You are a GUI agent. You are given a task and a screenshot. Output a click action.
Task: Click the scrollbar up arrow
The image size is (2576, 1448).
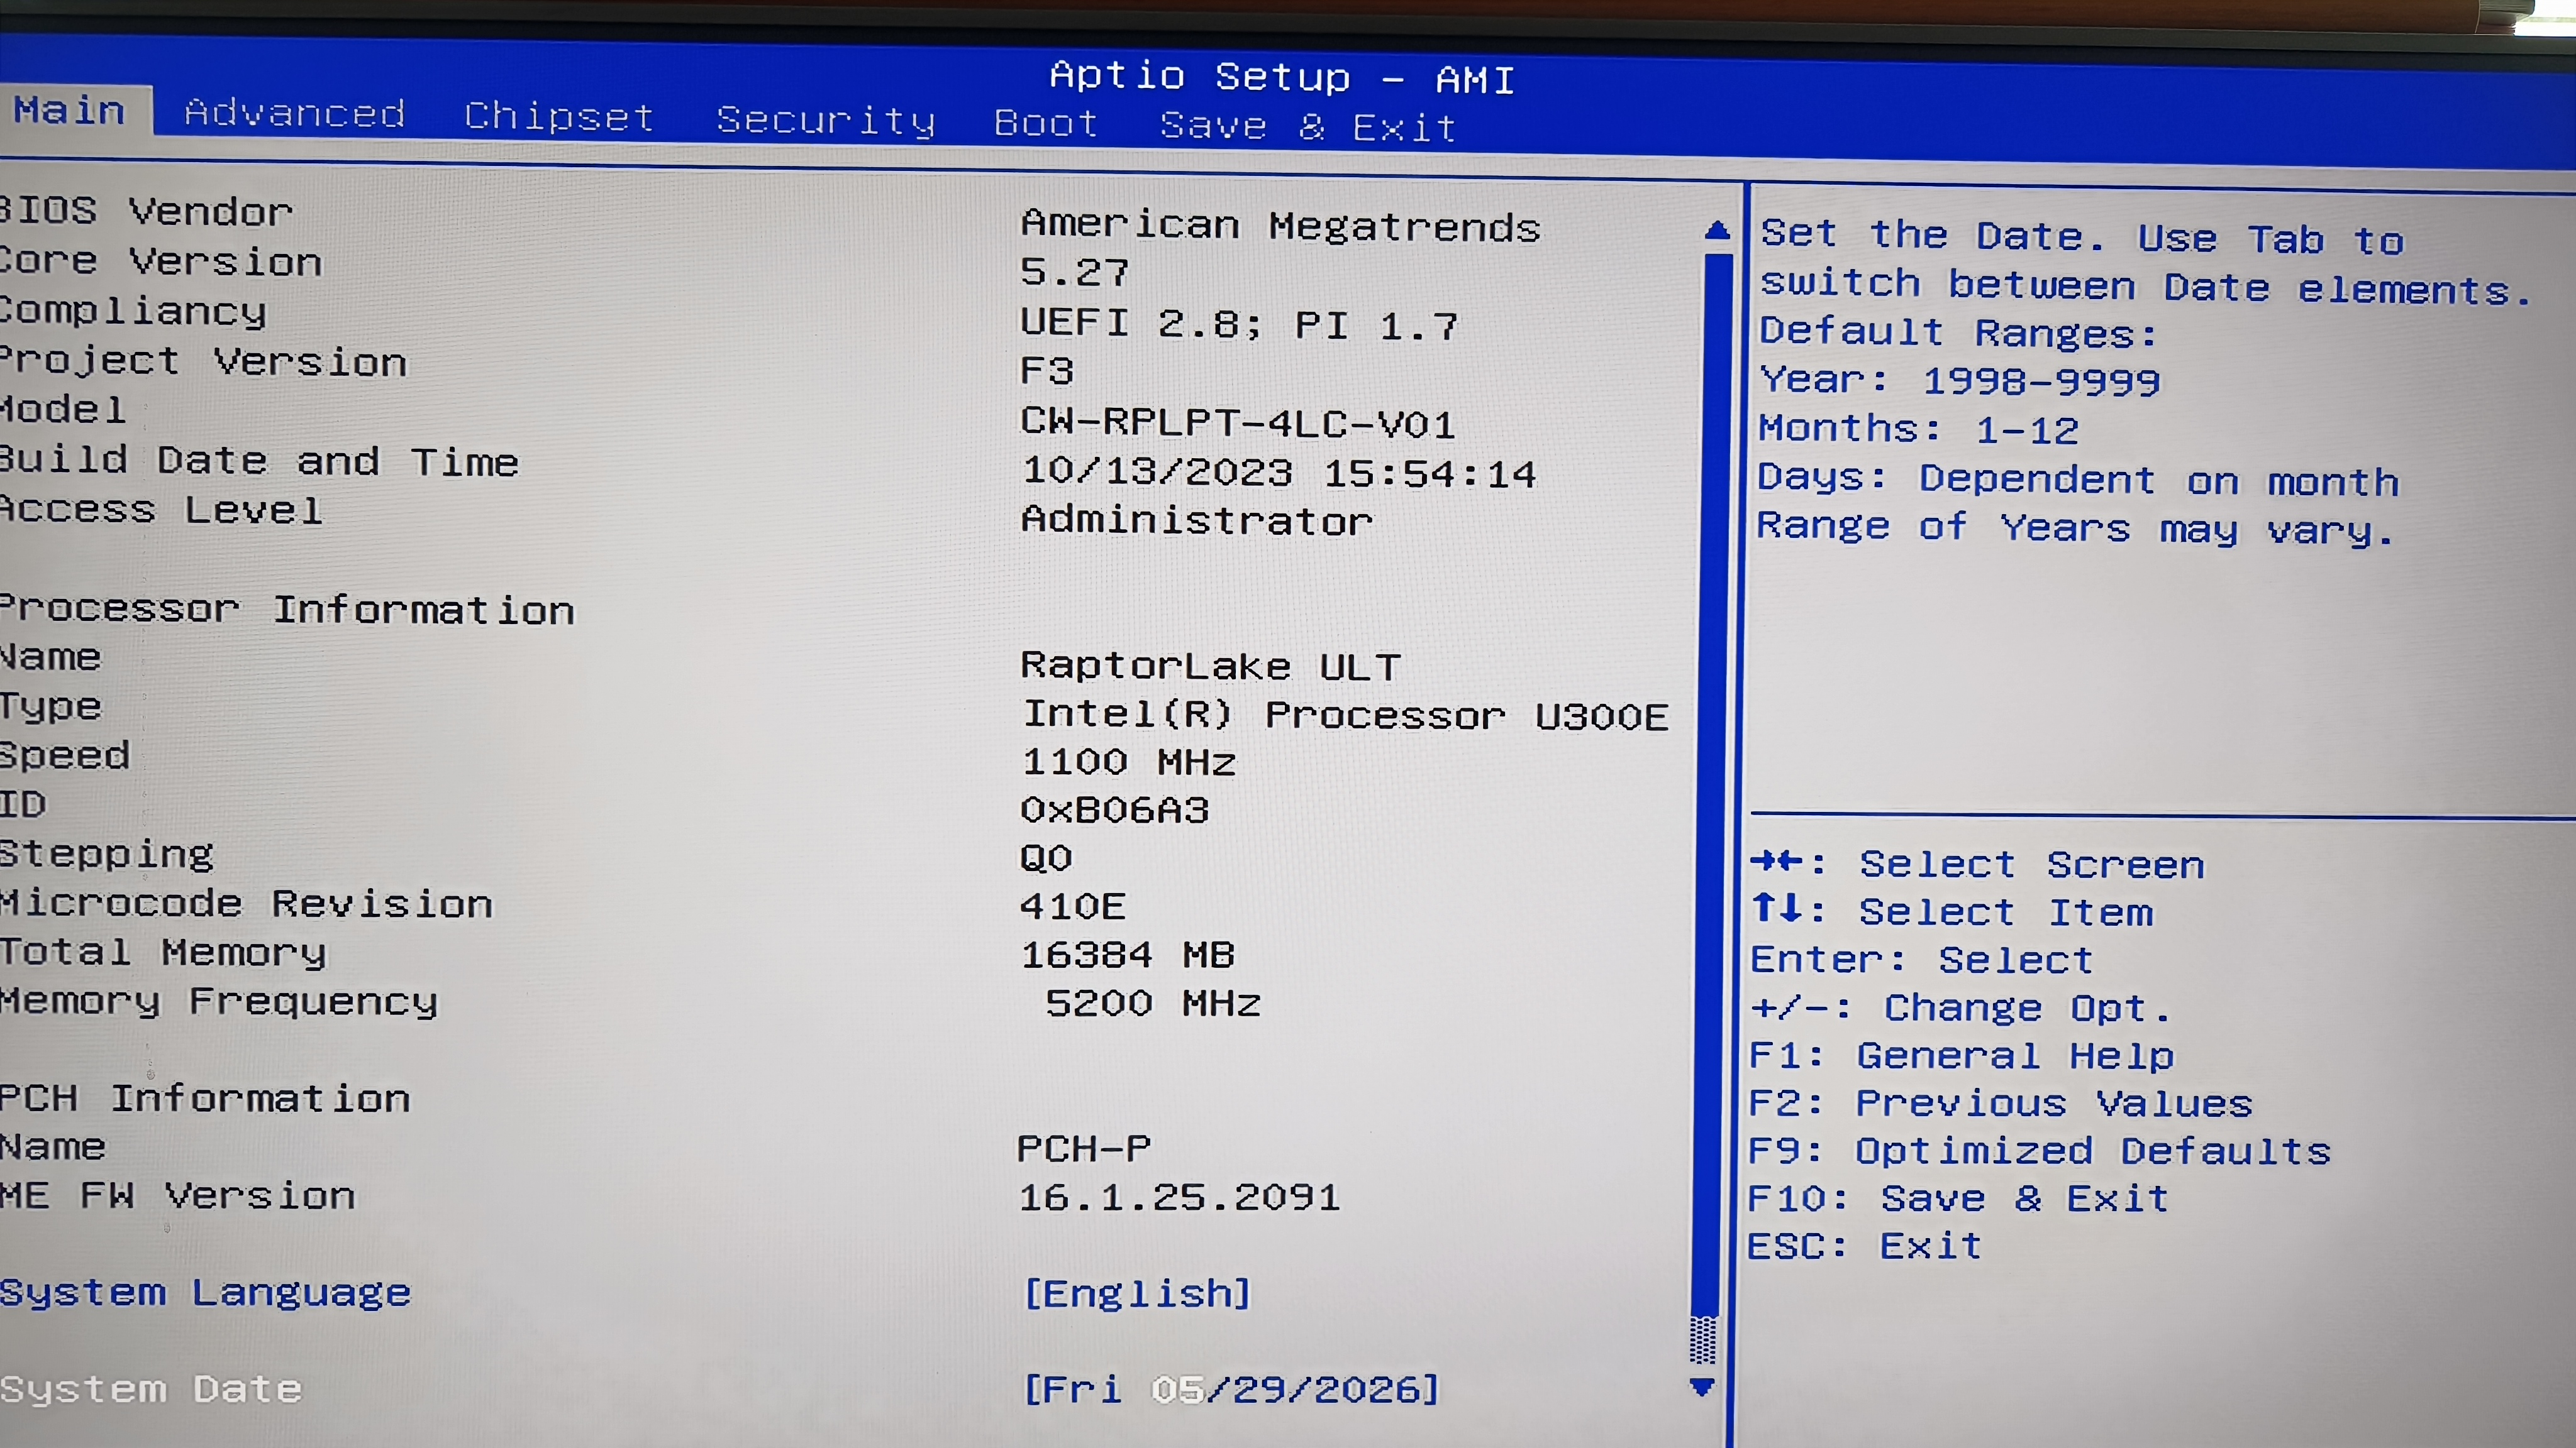click(x=1717, y=231)
